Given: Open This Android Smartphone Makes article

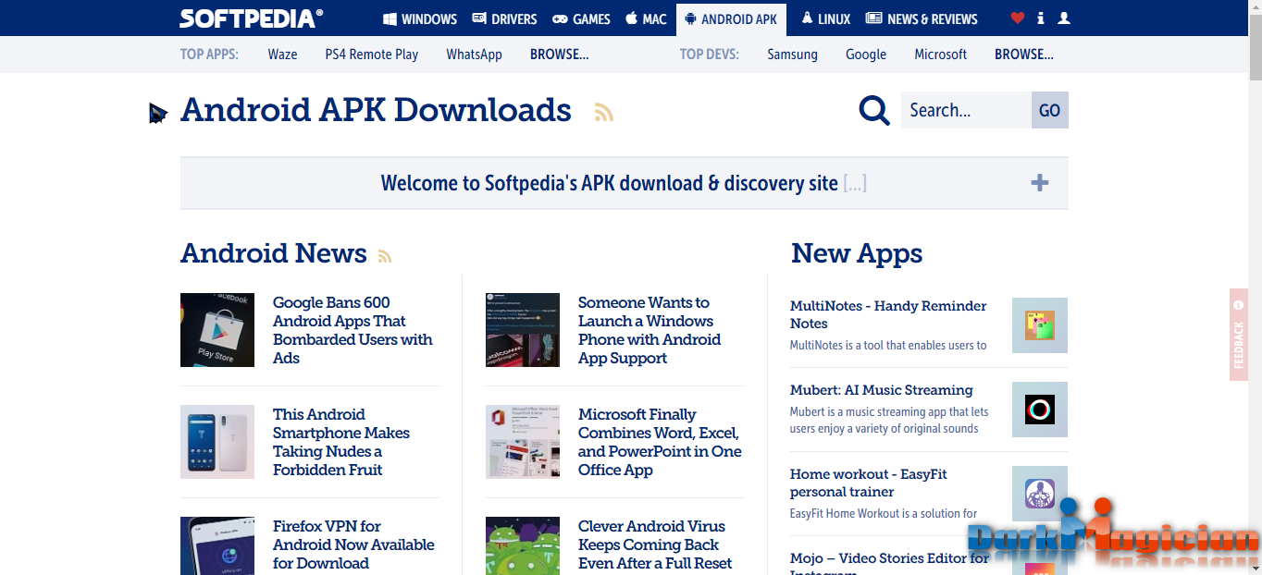Looking at the screenshot, I should pyautogui.click(x=341, y=442).
